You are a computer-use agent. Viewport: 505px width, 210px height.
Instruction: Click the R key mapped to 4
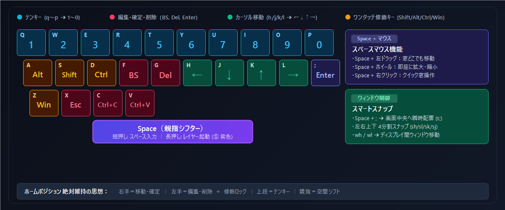pyautogui.click(x=127, y=43)
